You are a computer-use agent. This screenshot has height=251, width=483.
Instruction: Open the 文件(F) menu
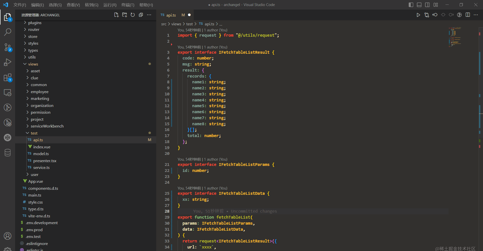20,5
